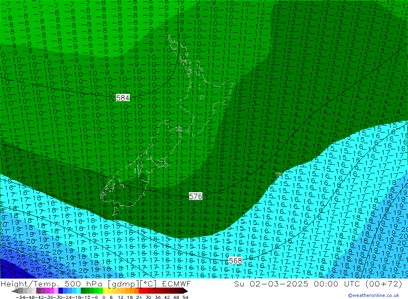Click the left gray arrow end of legend
The width and height of the screenshot is (408, 299).
[15, 291]
